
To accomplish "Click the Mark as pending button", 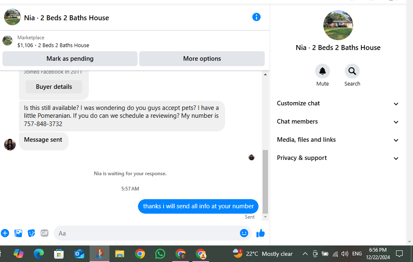I will [70, 59].
